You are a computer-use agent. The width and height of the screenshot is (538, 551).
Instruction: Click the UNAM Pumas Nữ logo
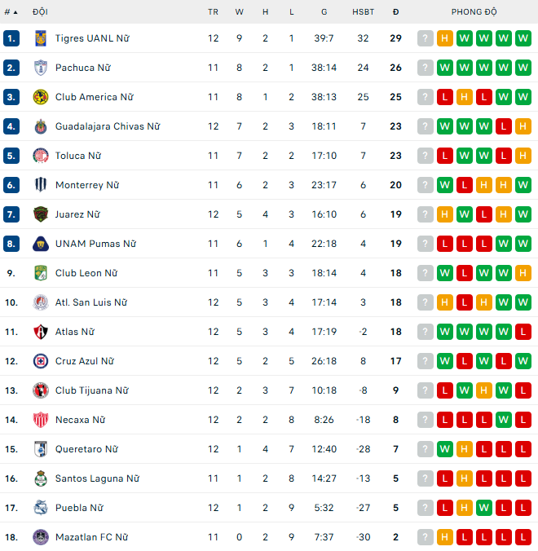(40, 244)
